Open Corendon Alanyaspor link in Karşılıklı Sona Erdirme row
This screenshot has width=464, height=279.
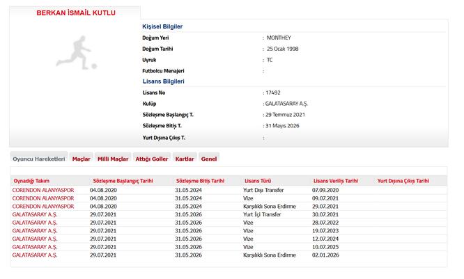pos(43,207)
